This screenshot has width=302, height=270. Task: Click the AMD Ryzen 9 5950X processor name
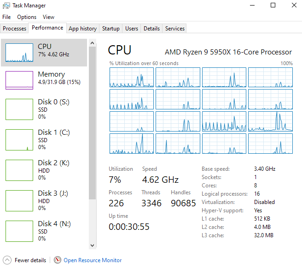(228, 52)
